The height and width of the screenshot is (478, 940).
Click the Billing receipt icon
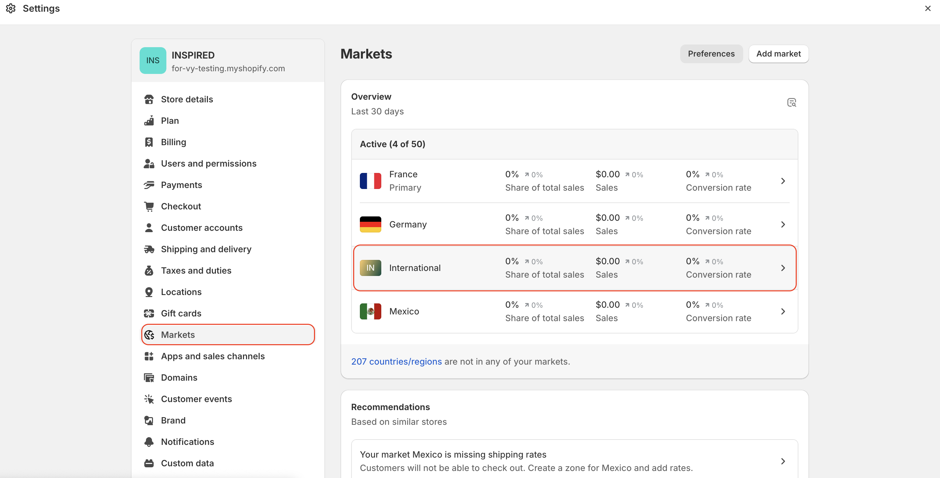tap(149, 142)
